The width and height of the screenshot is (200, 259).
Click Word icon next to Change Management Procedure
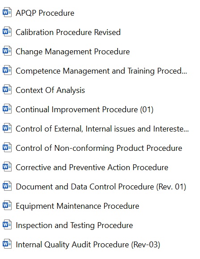pyautogui.click(x=7, y=51)
